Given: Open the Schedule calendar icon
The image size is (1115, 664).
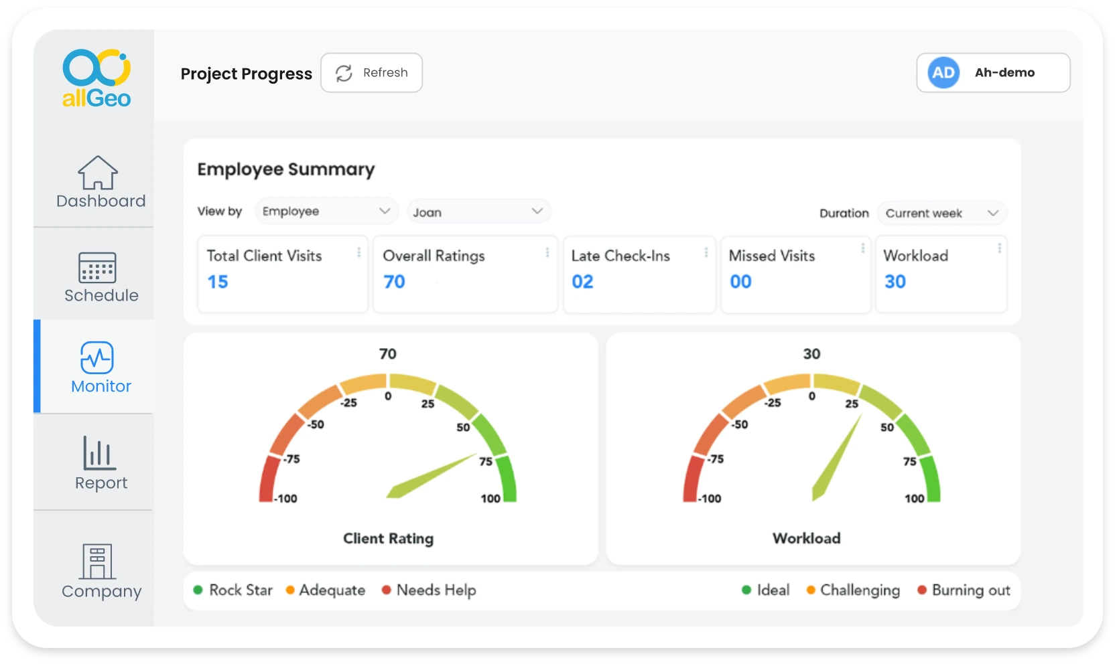Looking at the screenshot, I should pyautogui.click(x=98, y=268).
